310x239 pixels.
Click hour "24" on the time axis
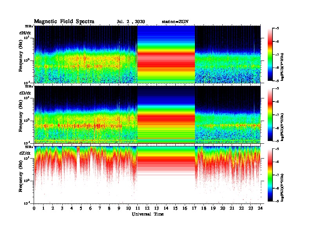pos(260,208)
